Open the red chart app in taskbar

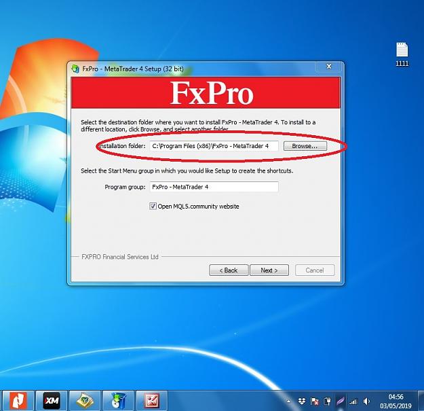pos(152,400)
